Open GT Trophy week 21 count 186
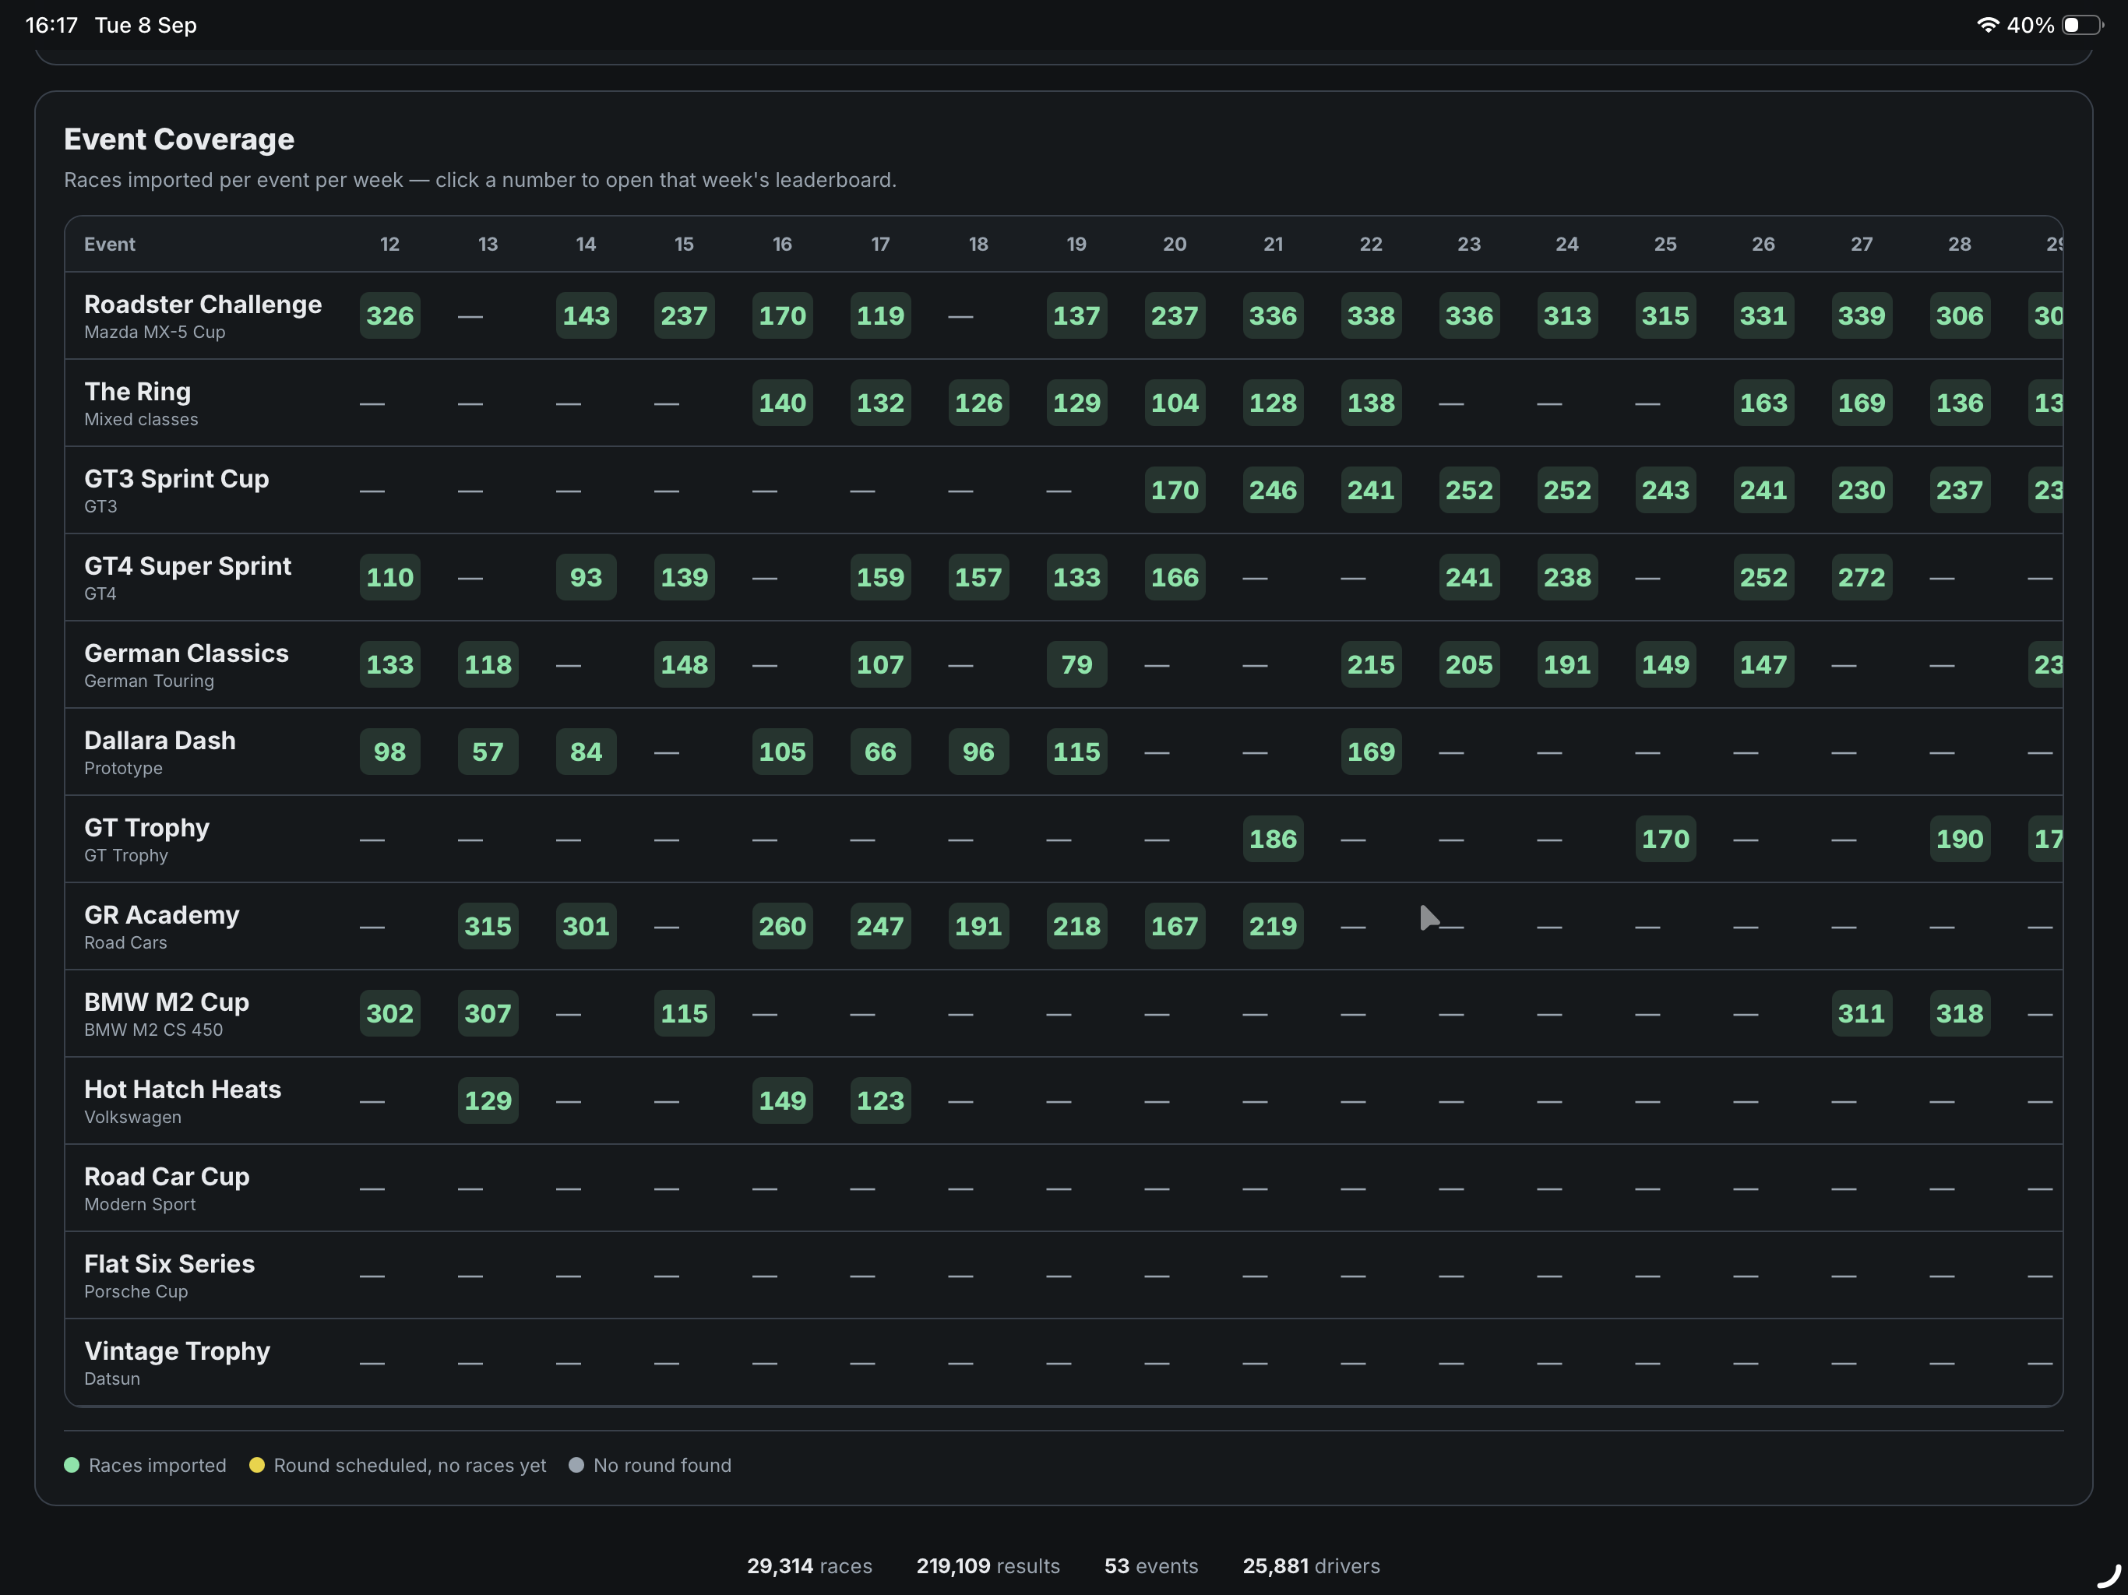This screenshot has height=1595, width=2128. (x=1273, y=839)
